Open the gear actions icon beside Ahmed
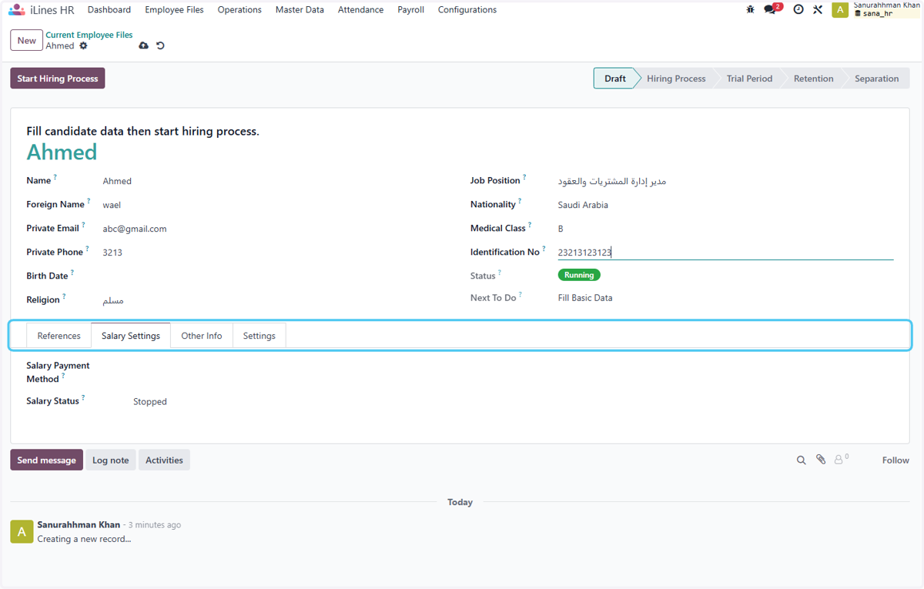The height and width of the screenshot is (589, 924). [x=83, y=46]
